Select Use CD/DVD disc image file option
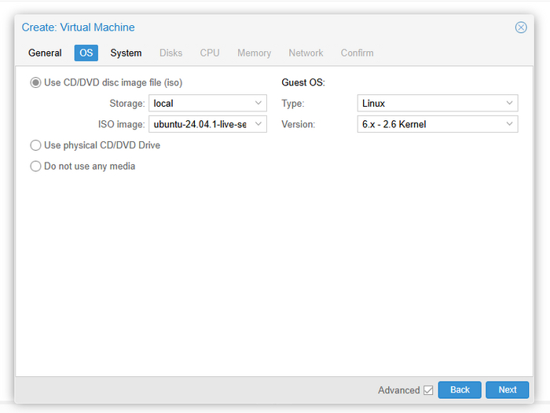550x413 pixels. [36, 82]
